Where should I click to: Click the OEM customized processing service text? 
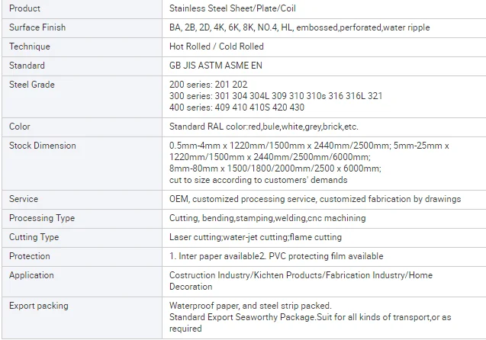314,199
